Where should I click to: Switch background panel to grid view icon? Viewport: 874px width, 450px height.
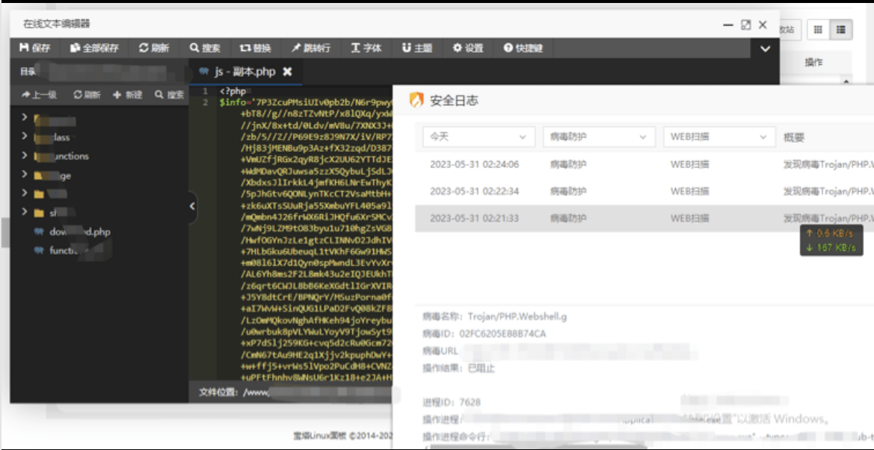click(818, 30)
